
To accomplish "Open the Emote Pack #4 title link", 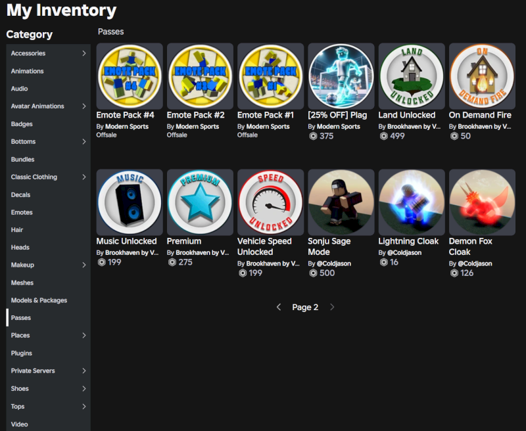I will pos(125,115).
